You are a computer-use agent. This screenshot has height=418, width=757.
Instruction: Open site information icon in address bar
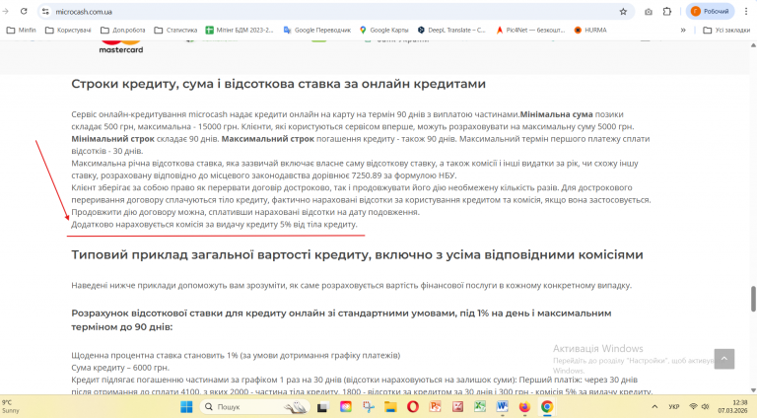point(45,12)
